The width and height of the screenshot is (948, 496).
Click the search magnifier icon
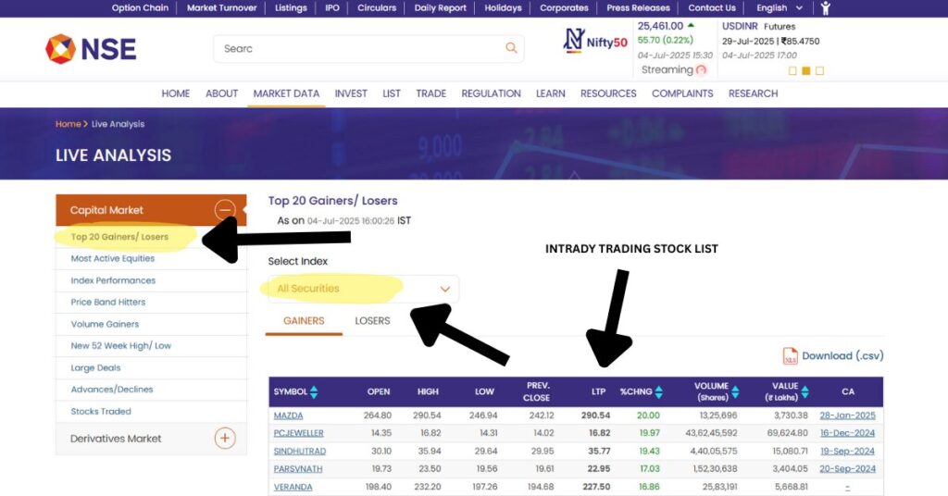click(x=511, y=48)
